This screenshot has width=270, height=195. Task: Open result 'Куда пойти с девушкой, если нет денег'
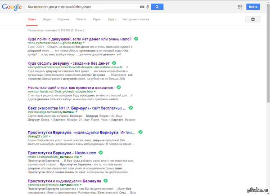tap(80, 39)
